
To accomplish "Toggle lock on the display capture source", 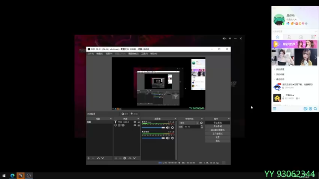I will coord(138,125).
